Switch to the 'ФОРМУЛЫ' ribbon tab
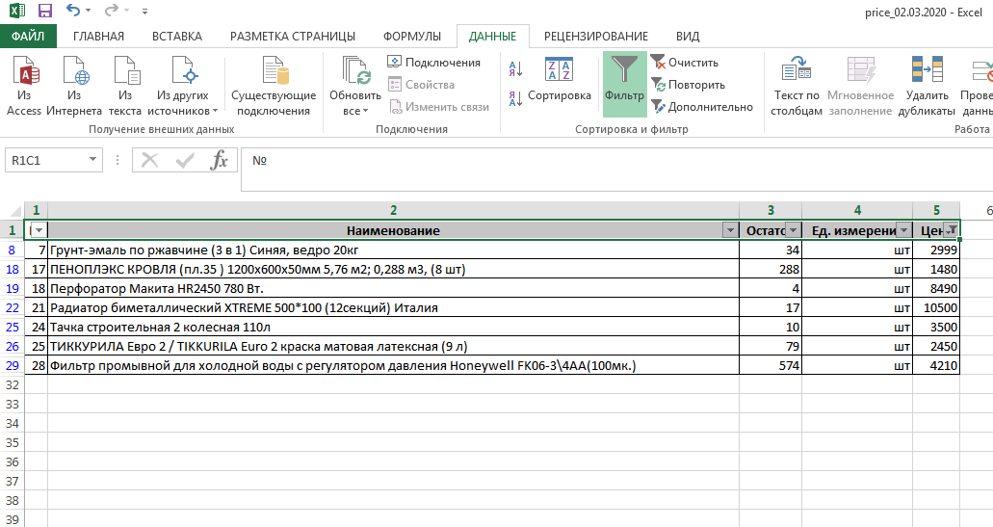993x527 pixels. (x=412, y=37)
